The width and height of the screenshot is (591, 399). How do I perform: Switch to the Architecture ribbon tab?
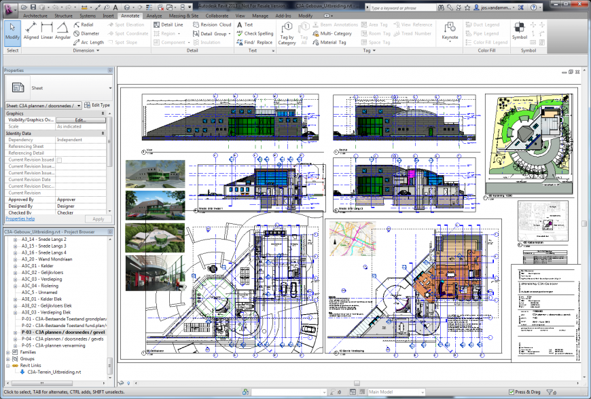[x=35, y=14]
